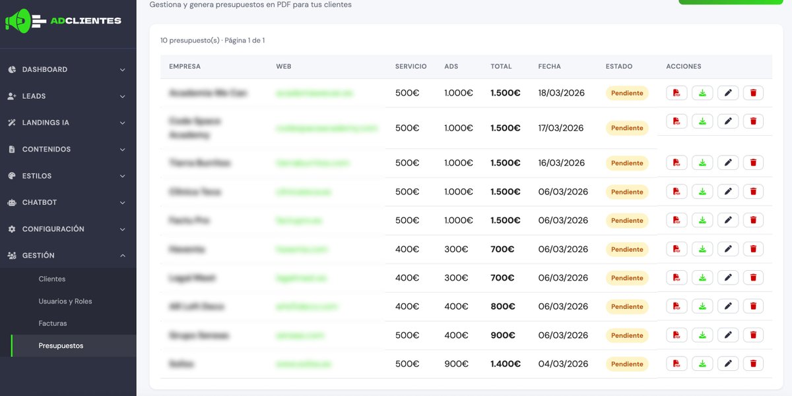Expand the Chatbot menu chevron
The image size is (792, 396).
[x=122, y=202]
